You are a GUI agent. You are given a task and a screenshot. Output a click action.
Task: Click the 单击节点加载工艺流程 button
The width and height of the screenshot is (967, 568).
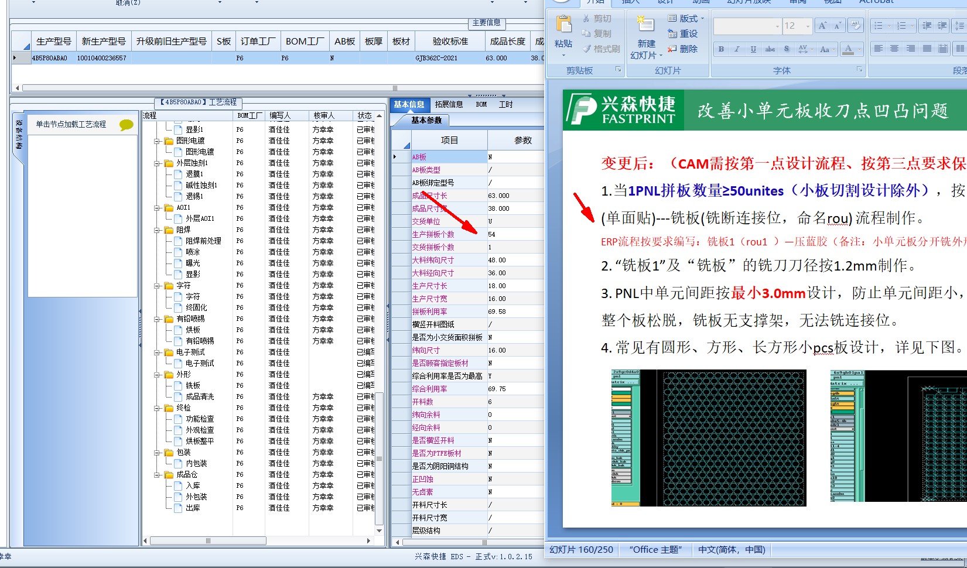click(x=71, y=124)
